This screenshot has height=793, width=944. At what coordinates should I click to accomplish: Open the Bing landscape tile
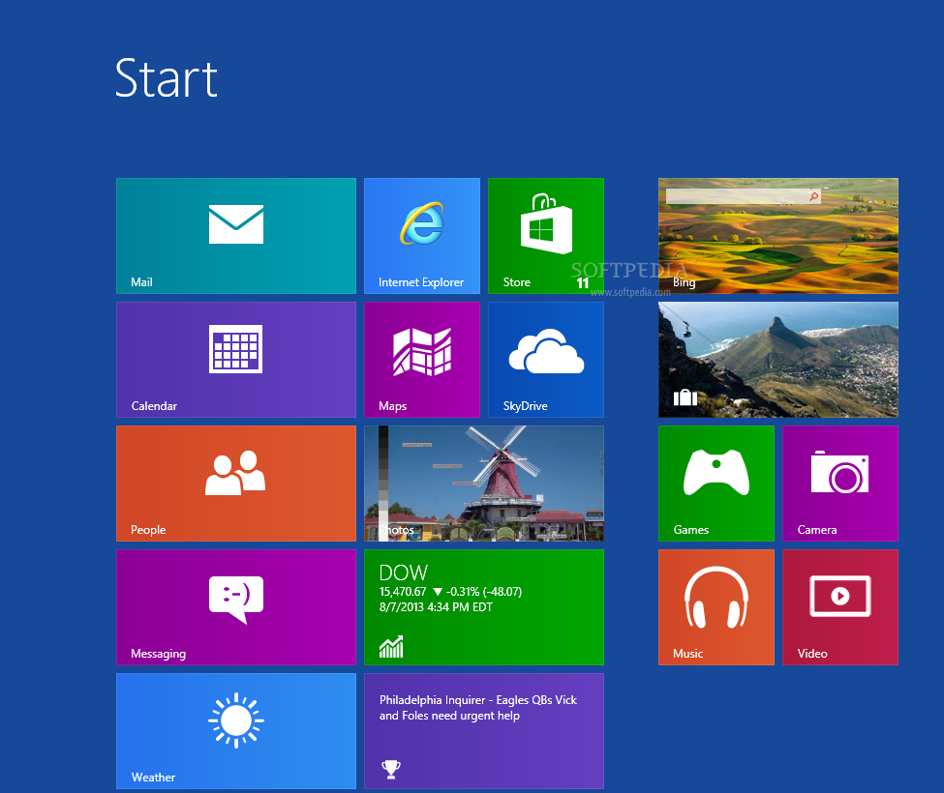[x=778, y=236]
